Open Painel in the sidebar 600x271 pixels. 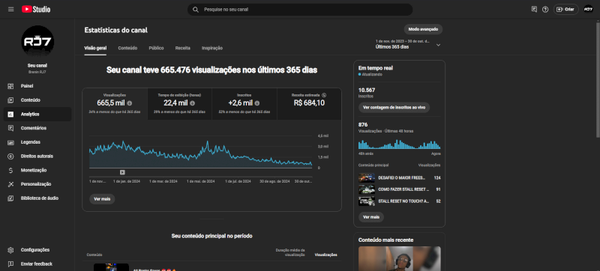click(x=37, y=86)
